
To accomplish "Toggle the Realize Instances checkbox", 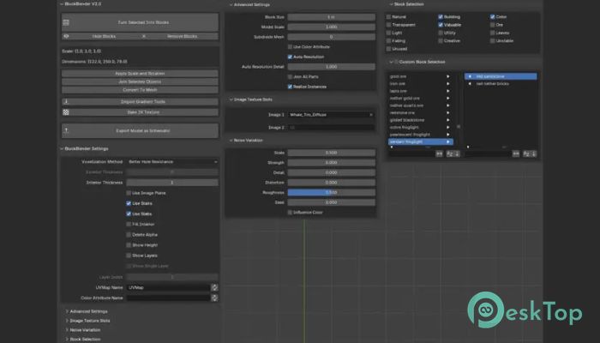I will tap(290, 87).
